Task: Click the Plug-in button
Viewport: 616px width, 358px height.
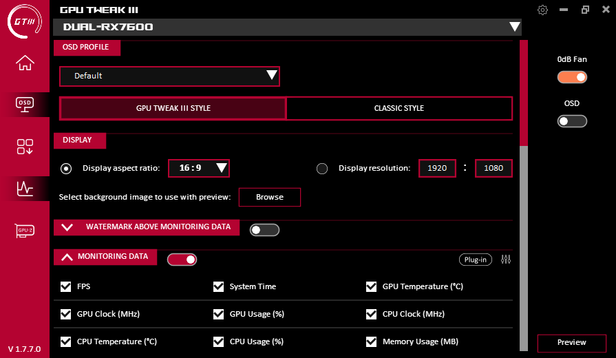Action: point(476,260)
